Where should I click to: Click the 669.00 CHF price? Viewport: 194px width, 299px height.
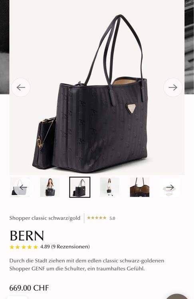pos(29,288)
